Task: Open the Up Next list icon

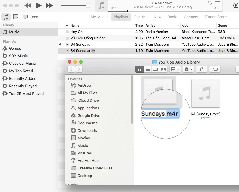Action: coord(218,3)
